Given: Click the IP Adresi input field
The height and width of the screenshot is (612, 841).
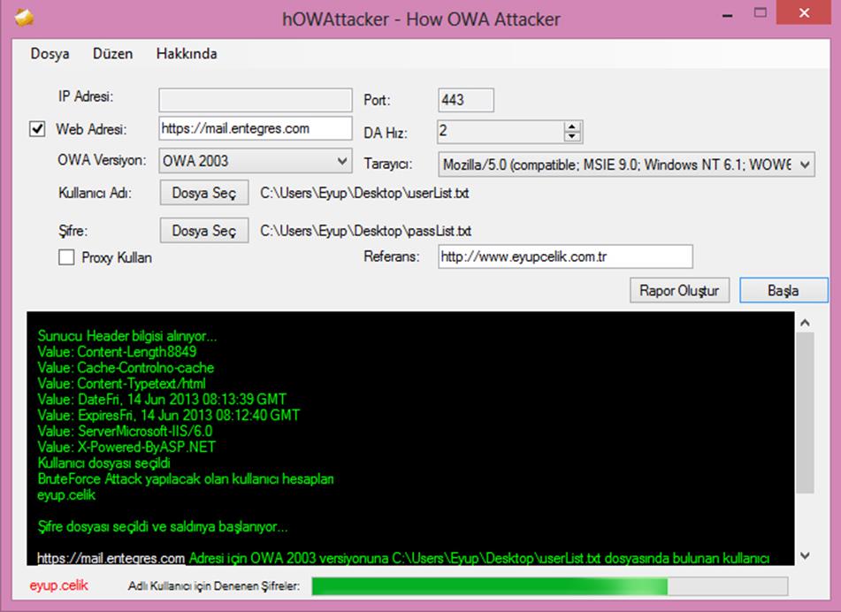Looking at the screenshot, I should click(x=256, y=100).
